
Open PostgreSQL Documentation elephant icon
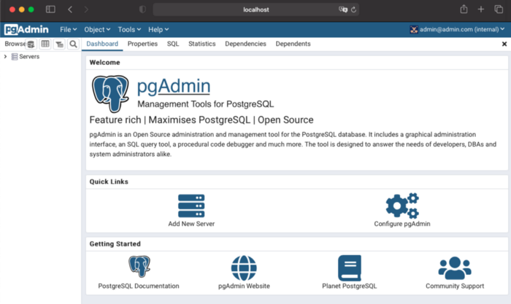(x=139, y=267)
